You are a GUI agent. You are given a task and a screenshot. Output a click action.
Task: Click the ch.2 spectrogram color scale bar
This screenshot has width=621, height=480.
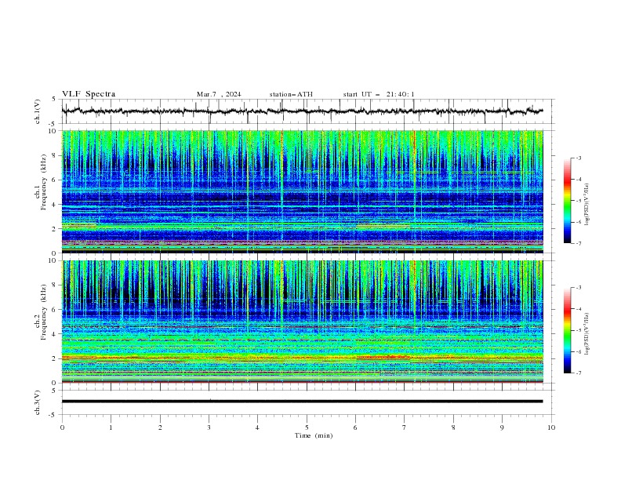coord(568,330)
